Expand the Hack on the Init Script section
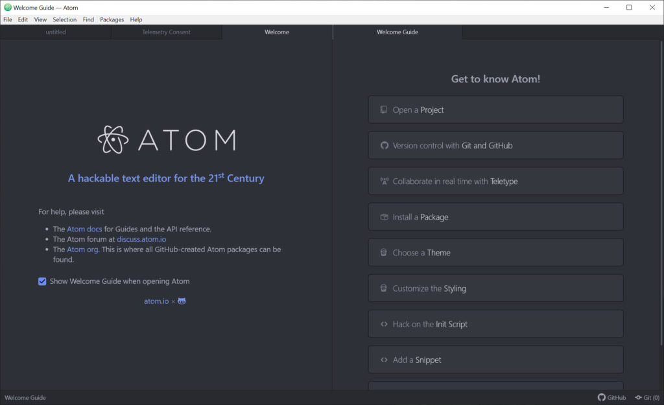Viewport: 664px width, 405px height. [495, 324]
